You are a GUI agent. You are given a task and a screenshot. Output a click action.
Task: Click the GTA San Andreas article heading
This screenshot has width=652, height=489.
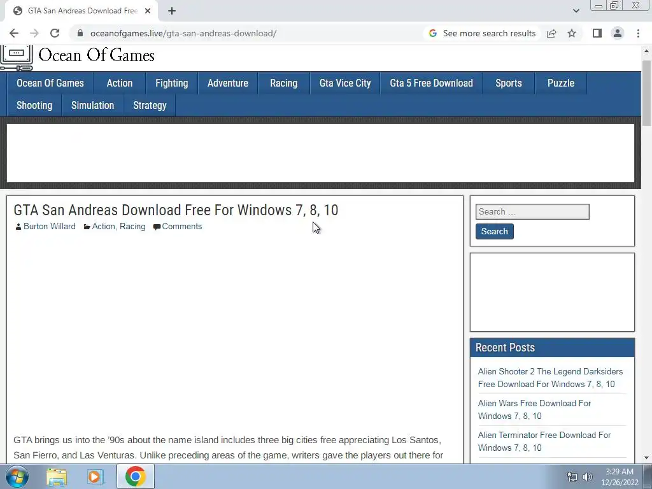point(176,210)
